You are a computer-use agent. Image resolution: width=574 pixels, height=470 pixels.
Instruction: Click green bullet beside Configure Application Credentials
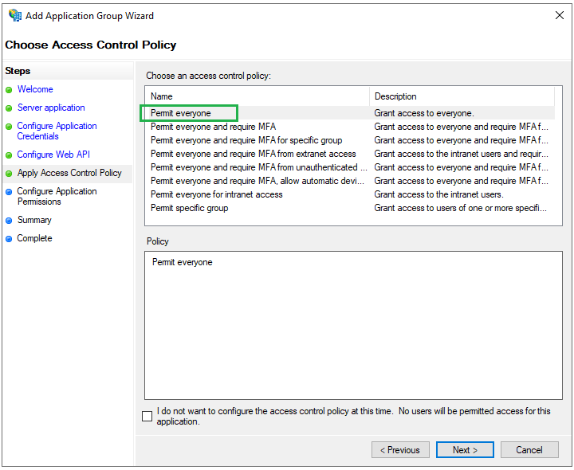pyautogui.click(x=9, y=127)
